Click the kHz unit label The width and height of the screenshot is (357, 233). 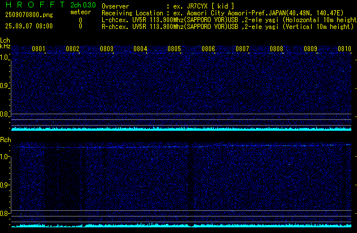(5, 46)
